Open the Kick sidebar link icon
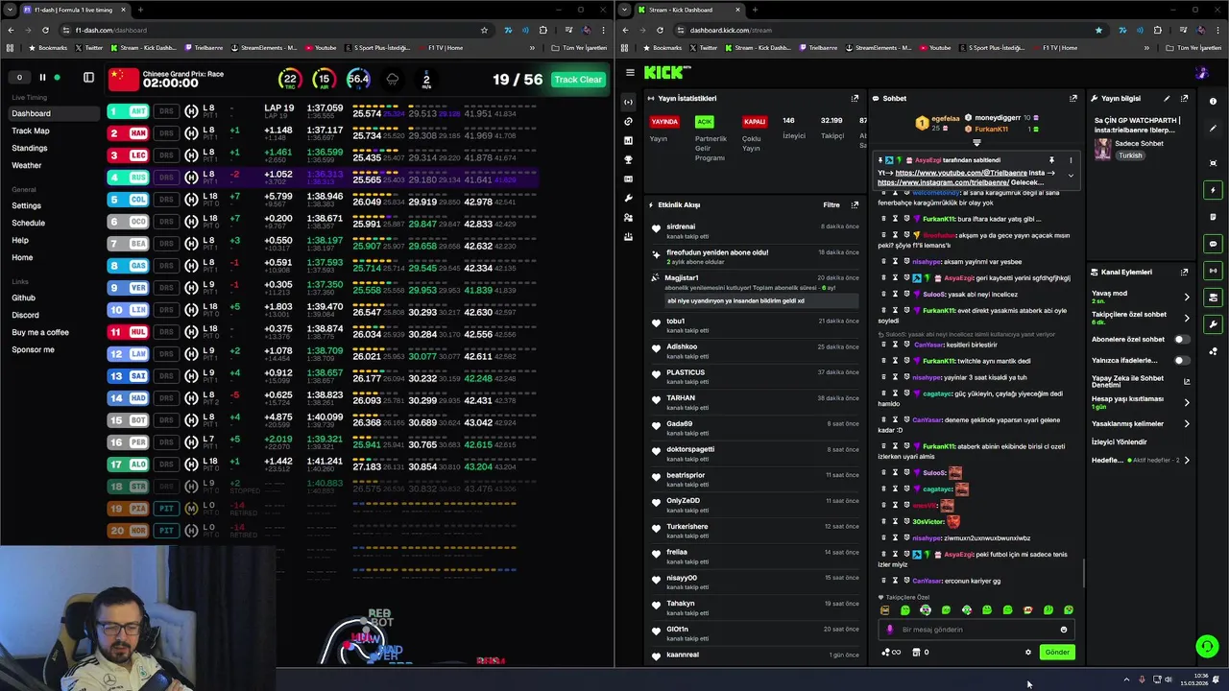 [x=628, y=121]
